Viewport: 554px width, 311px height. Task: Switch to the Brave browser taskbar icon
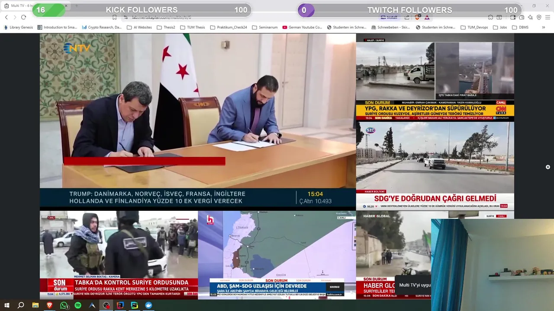[x=49, y=305]
